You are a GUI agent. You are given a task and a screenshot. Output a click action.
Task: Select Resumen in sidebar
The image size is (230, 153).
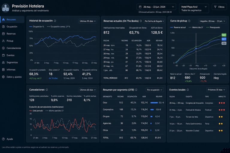tap(12, 20)
